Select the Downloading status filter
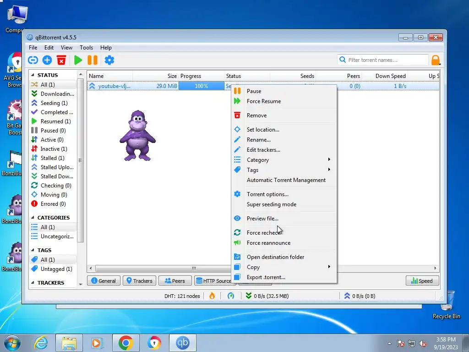The height and width of the screenshot is (352, 469). 53,93
